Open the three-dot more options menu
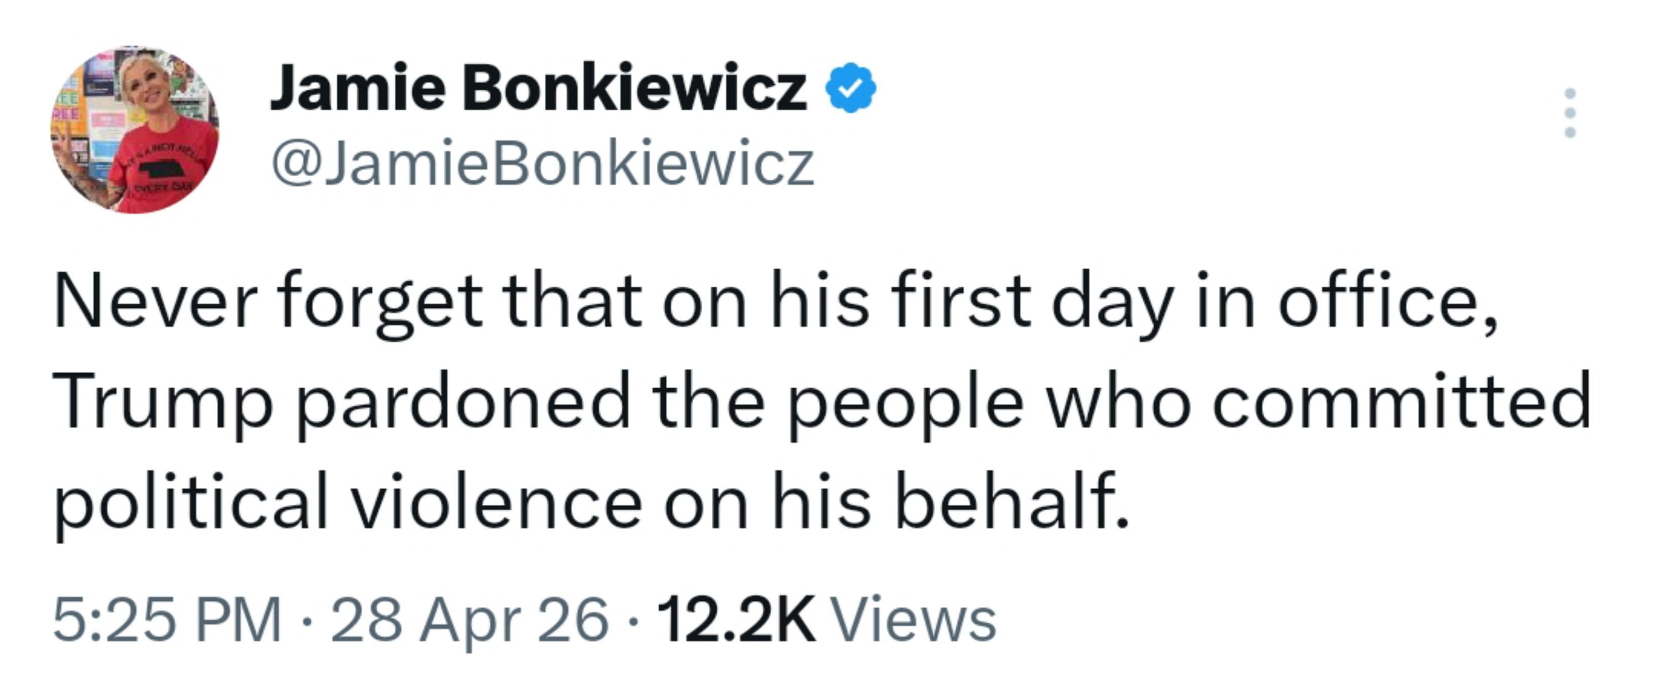 coord(1570,113)
